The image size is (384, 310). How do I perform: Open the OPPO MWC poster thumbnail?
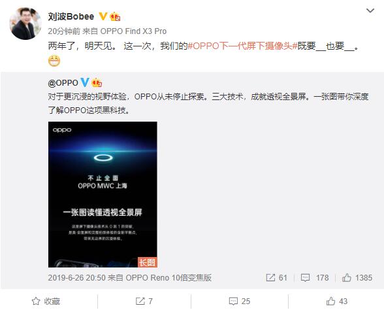pos(103,194)
